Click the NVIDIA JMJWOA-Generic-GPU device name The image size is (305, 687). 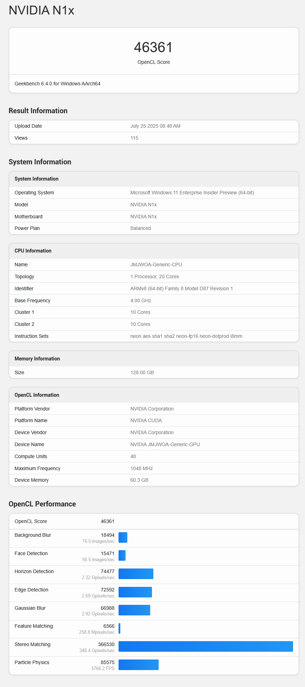pyautogui.click(x=165, y=444)
